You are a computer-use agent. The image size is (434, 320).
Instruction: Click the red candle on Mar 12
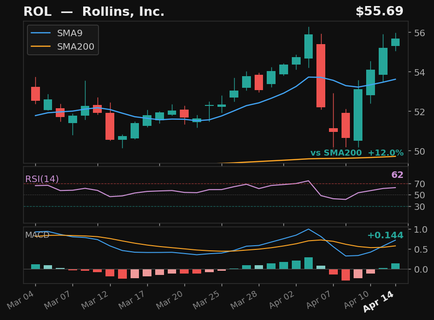point(110,126)
